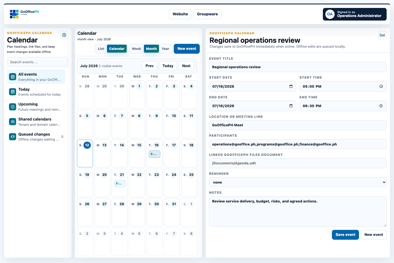Select Monday July 27 cell

click(x=102, y=212)
